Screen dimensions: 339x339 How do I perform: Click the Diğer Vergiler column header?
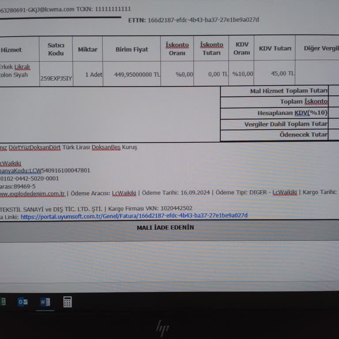click(321, 48)
